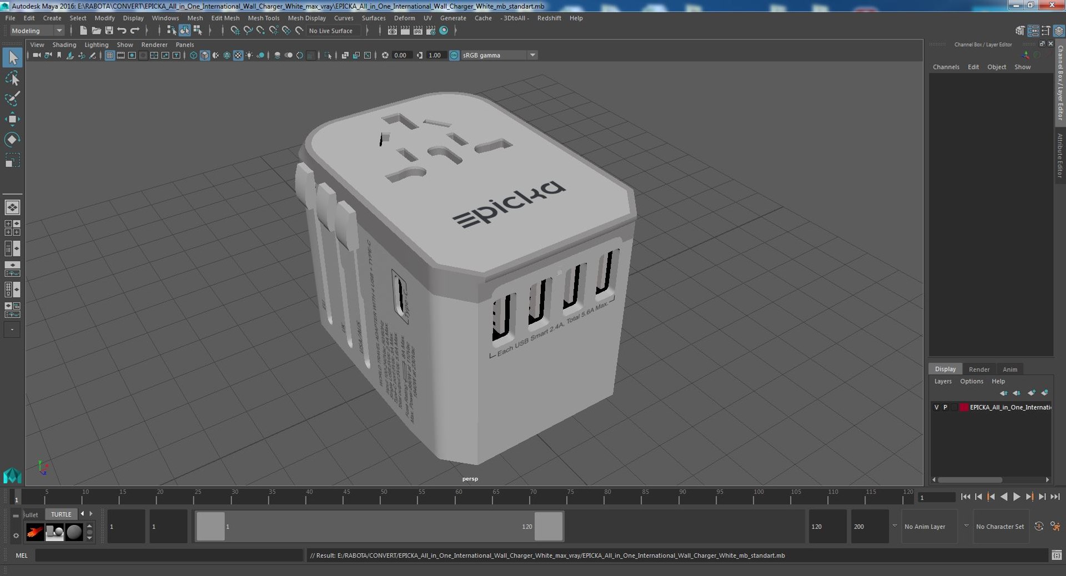This screenshot has width=1066, height=576.
Task: Select by object type mode icon
Action: pyautogui.click(x=184, y=31)
